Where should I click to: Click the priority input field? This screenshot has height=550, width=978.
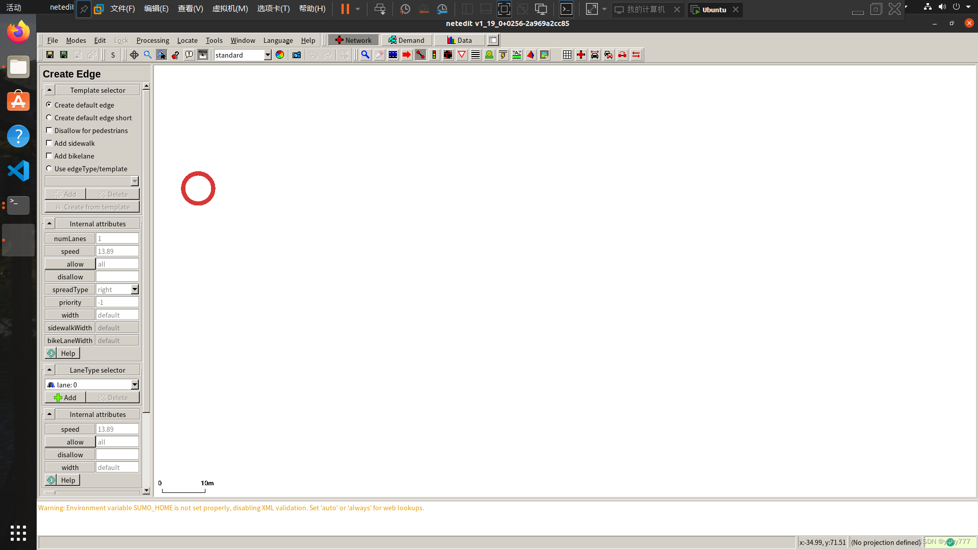point(117,302)
